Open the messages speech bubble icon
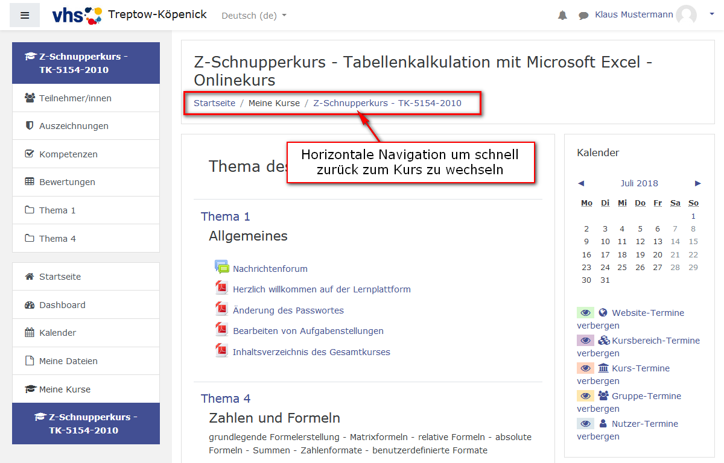 point(583,16)
